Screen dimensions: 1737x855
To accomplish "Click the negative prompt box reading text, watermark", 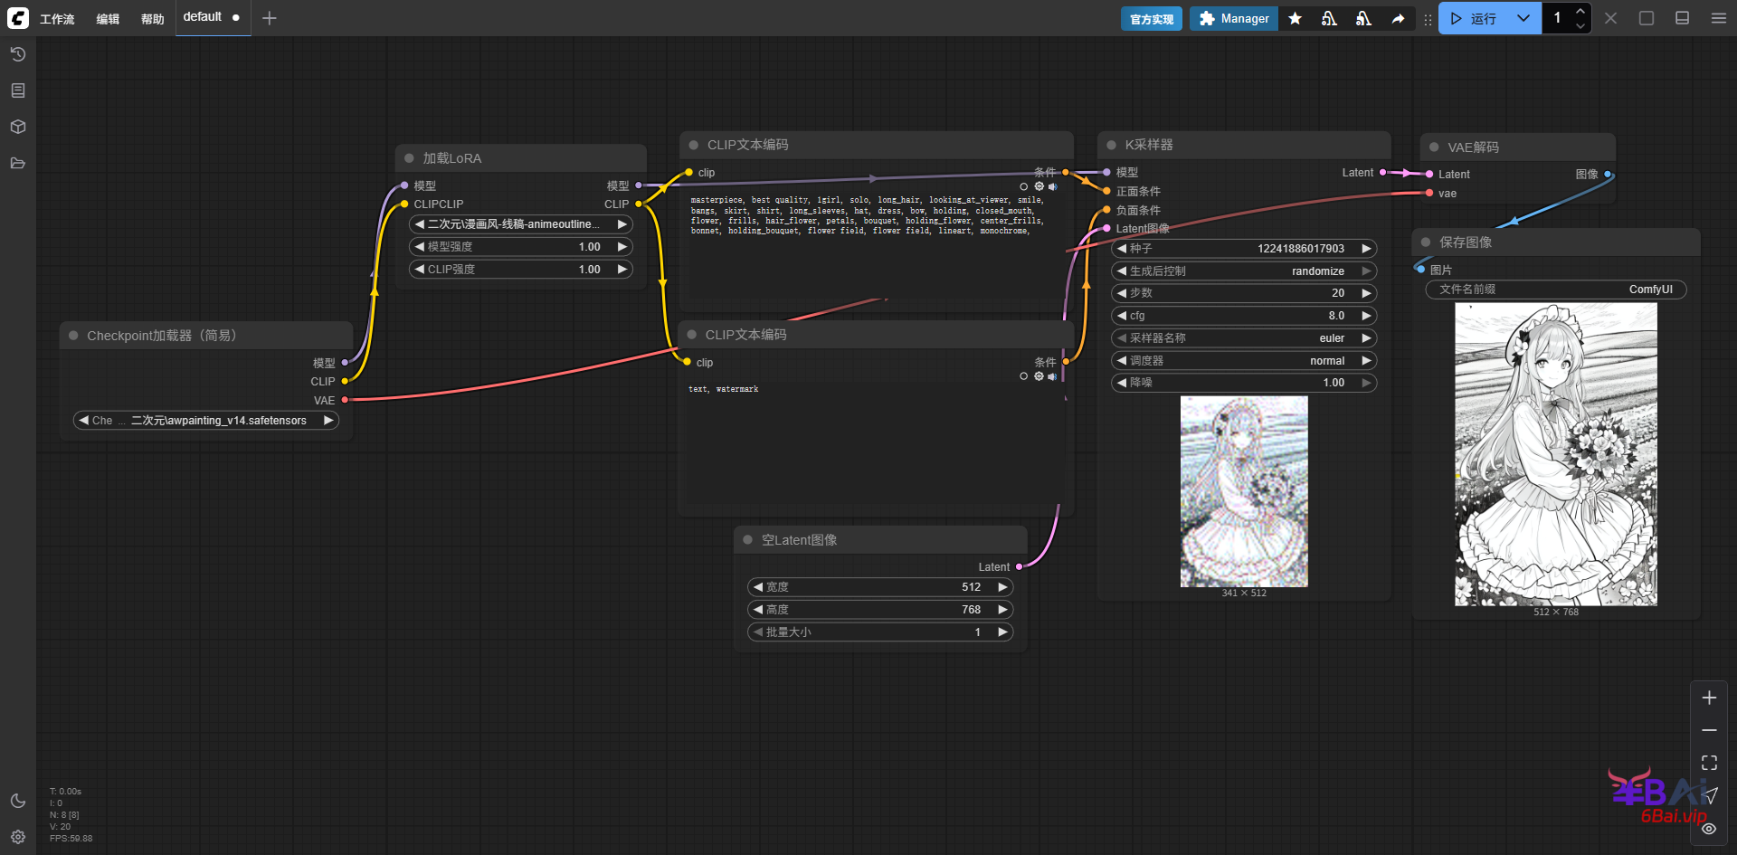I will [875, 443].
